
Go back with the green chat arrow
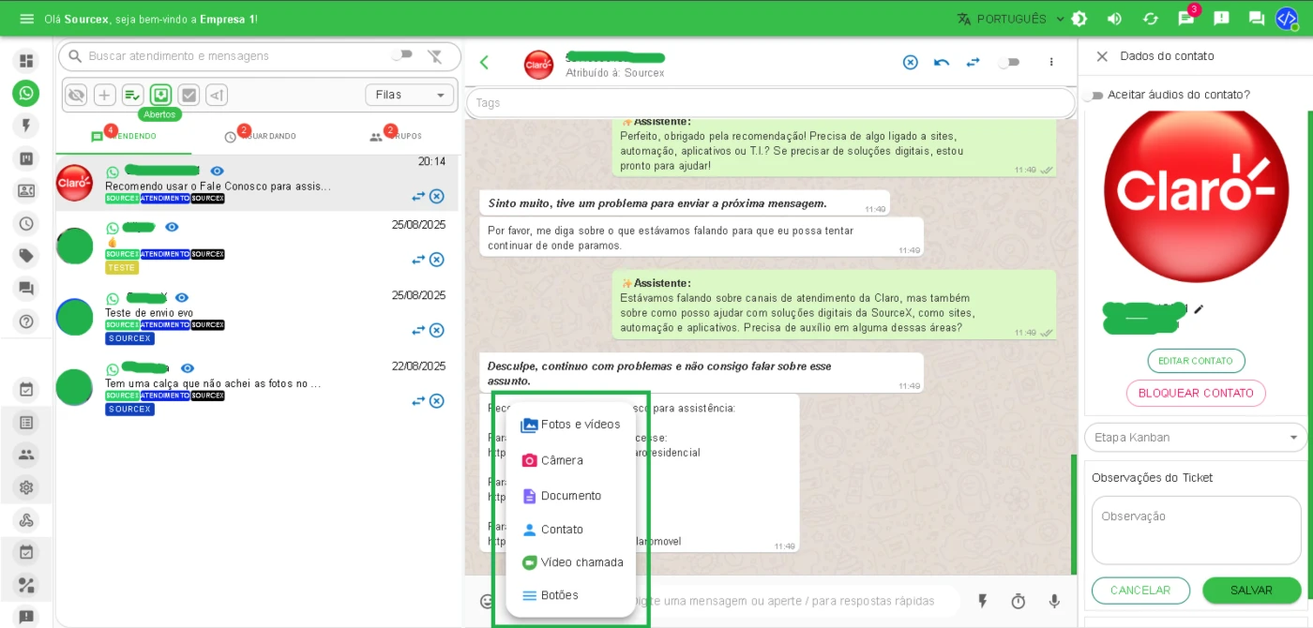coord(485,63)
